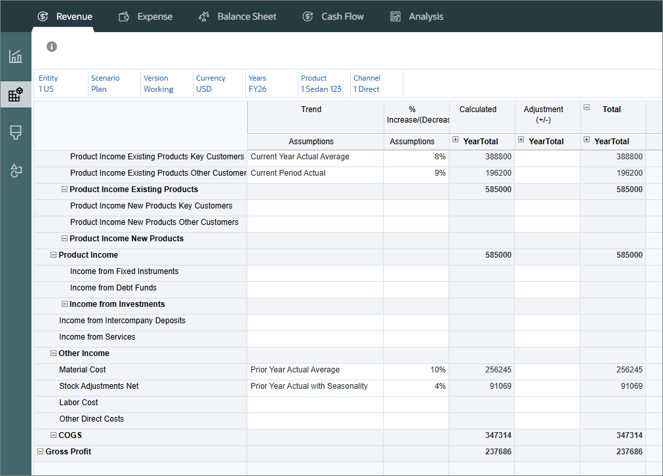Collapse the Total column header
This screenshot has height=476, width=663.
tap(586, 108)
